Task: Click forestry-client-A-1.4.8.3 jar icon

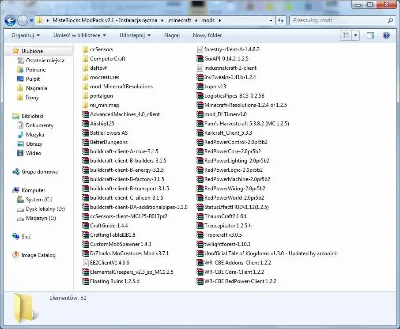Action: pyautogui.click(x=200, y=49)
